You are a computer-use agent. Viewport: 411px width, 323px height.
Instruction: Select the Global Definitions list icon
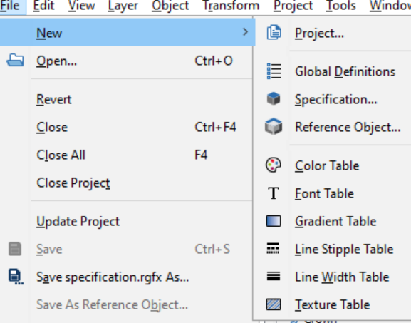tap(274, 71)
